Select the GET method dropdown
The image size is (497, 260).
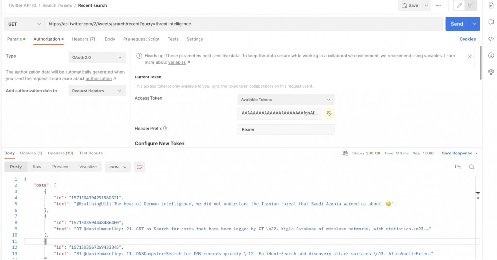tap(24, 24)
